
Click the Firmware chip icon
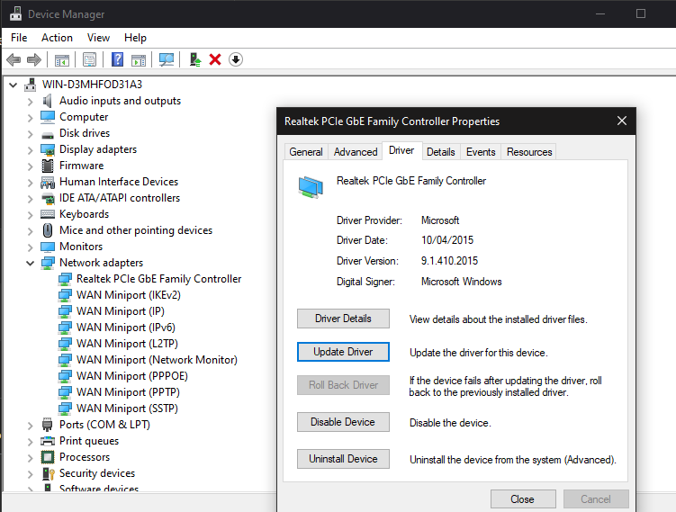[x=48, y=166]
